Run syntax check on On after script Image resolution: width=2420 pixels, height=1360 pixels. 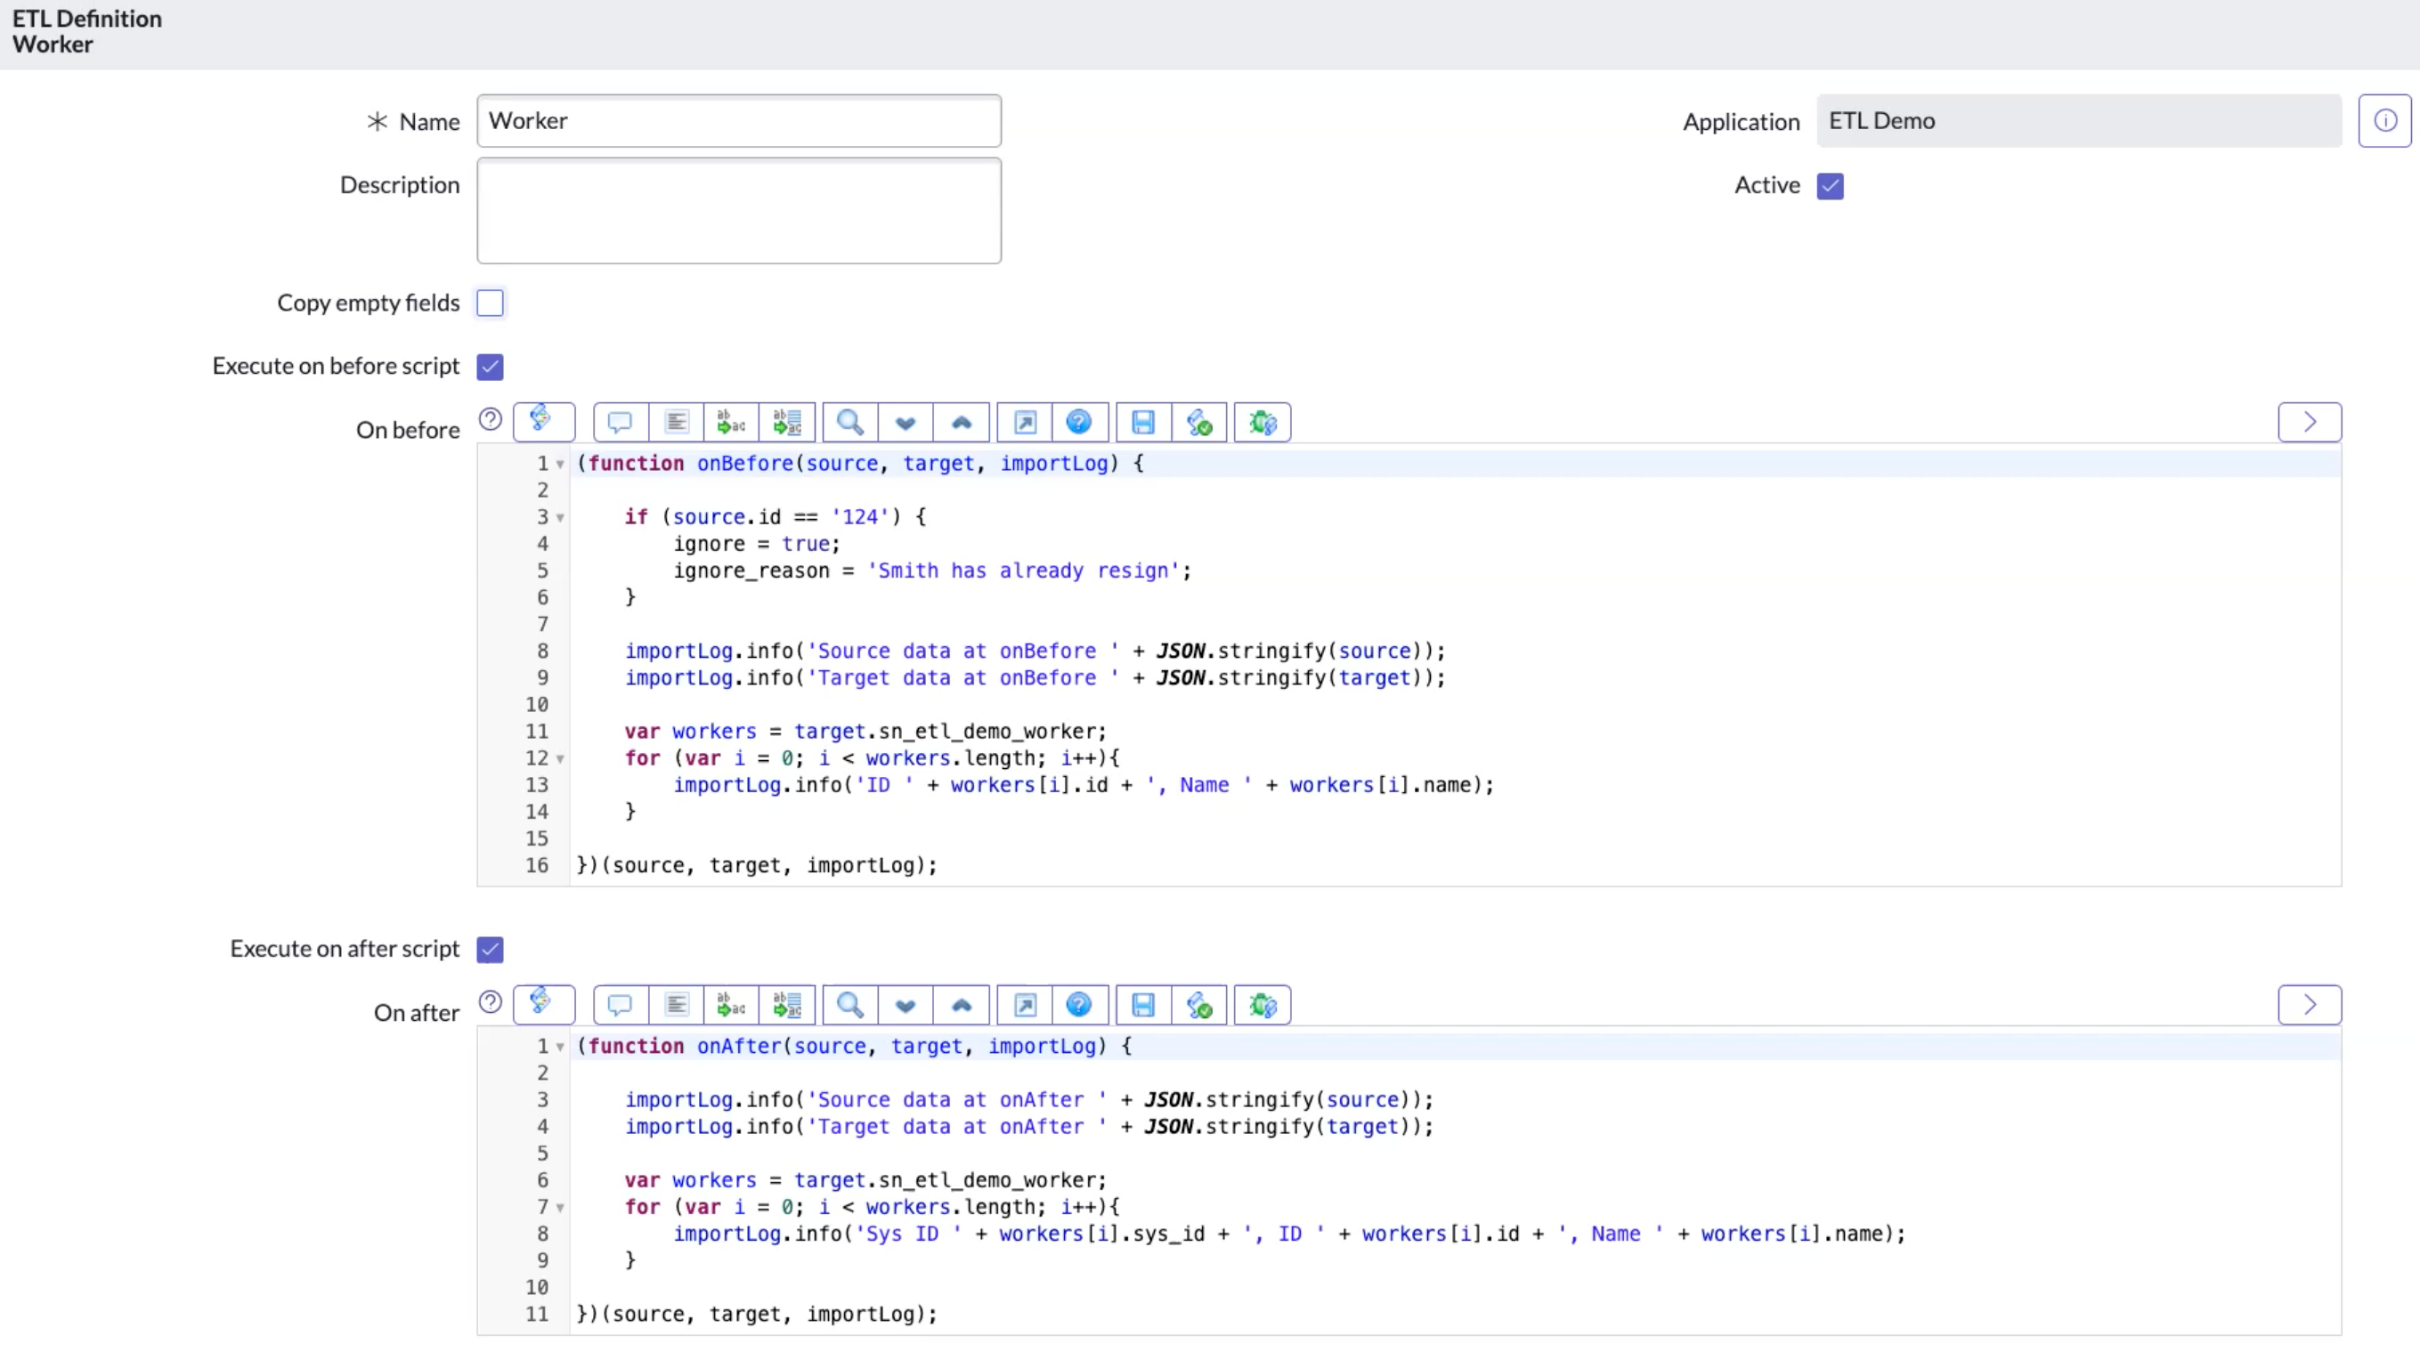[1199, 1005]
